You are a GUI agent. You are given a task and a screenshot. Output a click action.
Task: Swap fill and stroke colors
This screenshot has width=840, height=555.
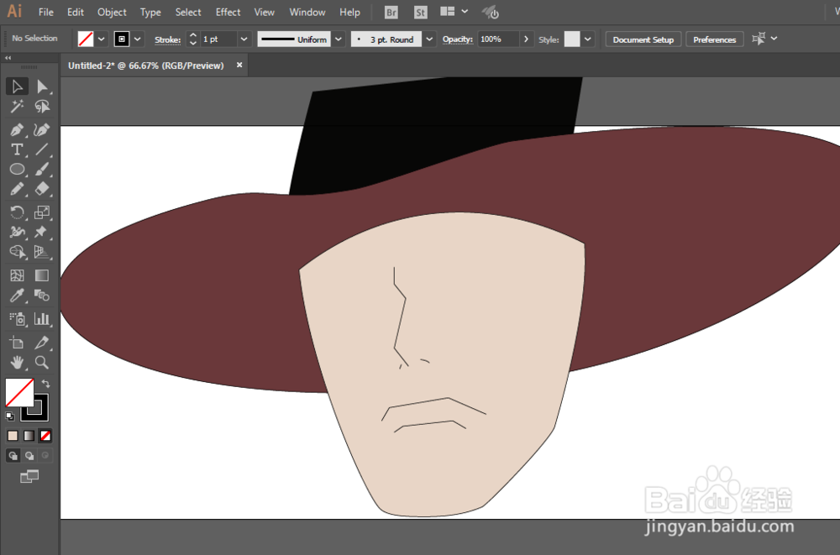[45, 384]
